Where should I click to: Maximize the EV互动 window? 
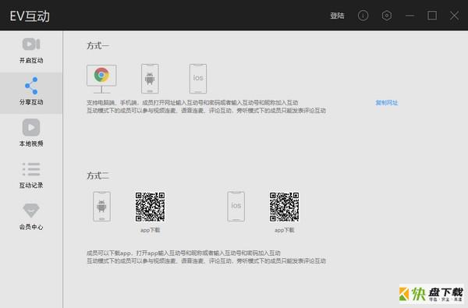pos(432,16)
